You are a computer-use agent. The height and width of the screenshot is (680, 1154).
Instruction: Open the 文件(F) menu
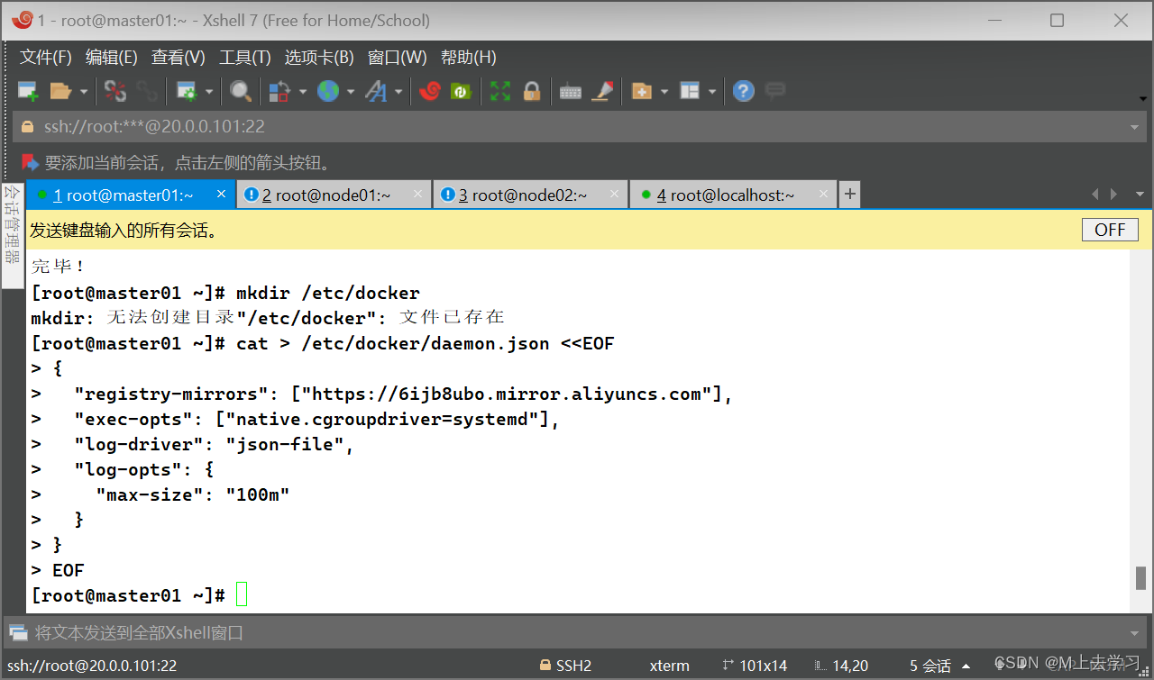click(46, 58)
